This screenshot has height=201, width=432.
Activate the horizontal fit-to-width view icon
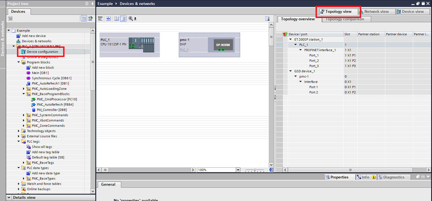(x=108, y=19)
